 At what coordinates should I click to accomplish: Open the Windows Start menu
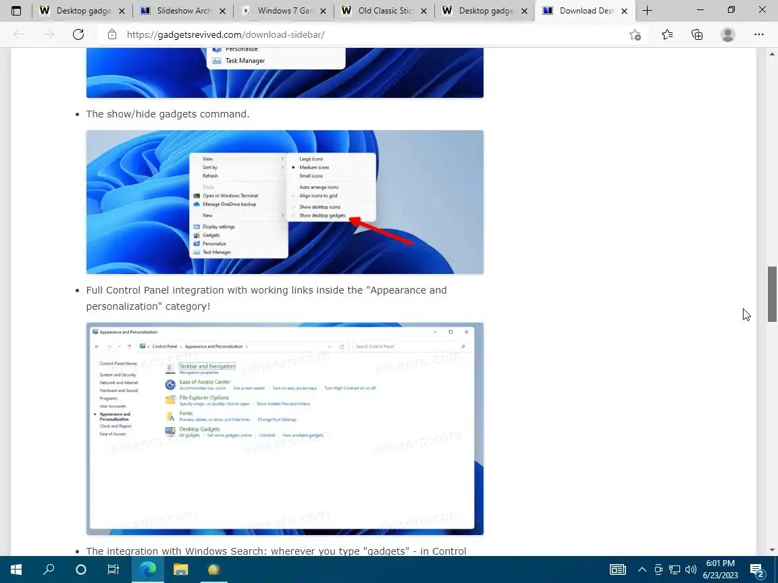(16, 569)
